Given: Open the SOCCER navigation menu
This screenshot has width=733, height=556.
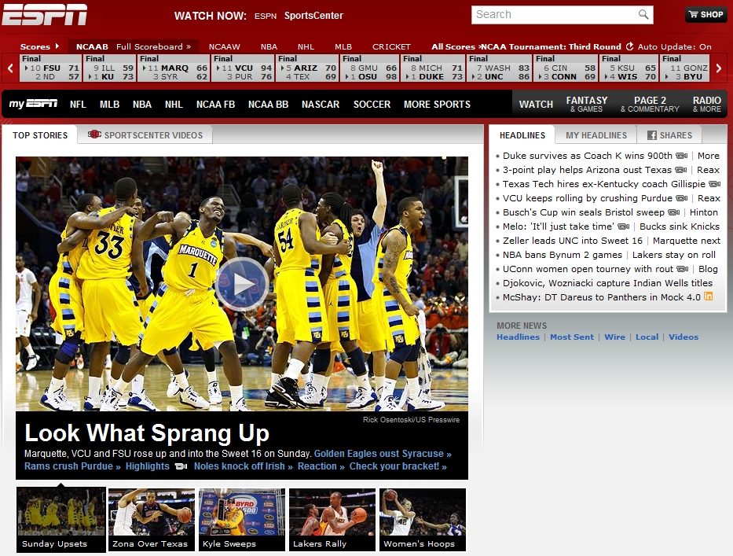Looking at the screenshot, I should tap(372, 104).
